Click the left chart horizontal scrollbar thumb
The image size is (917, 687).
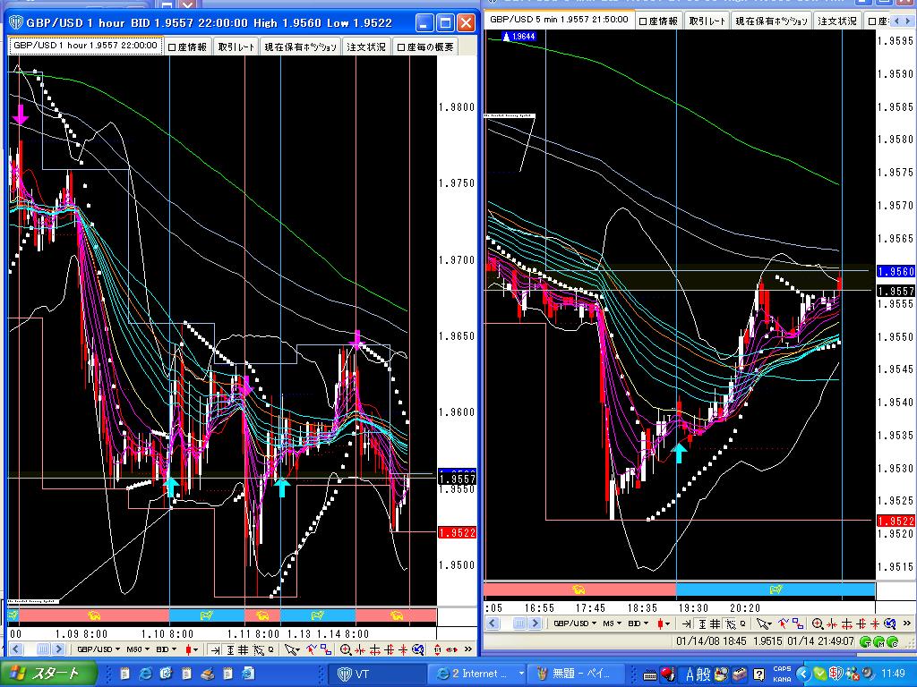click(x=43, y=649)
